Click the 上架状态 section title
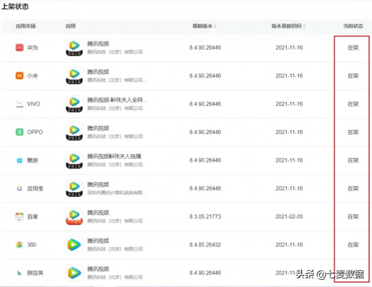The height and width of the screenshot is (287, 372). click(x=15, y=6)
